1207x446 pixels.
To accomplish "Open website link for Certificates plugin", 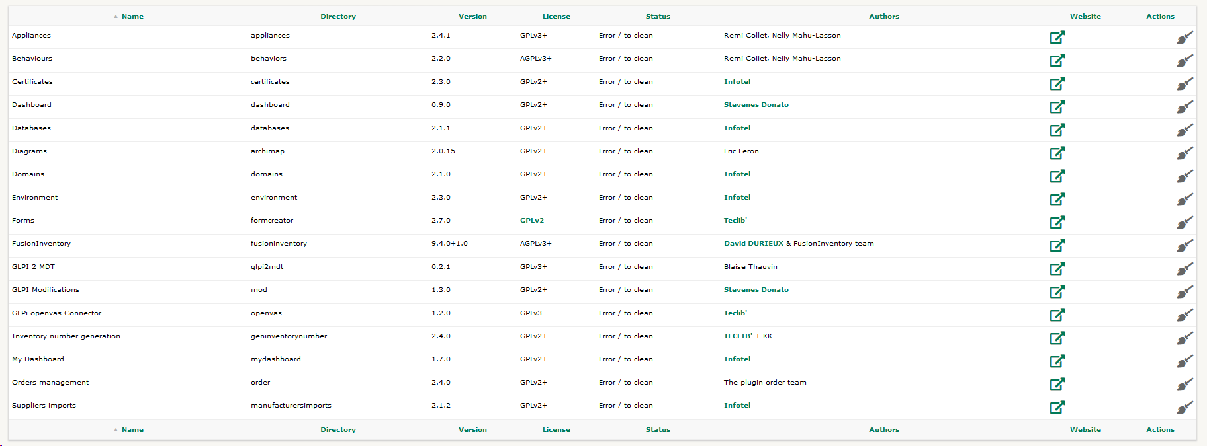I will 1057,83.
